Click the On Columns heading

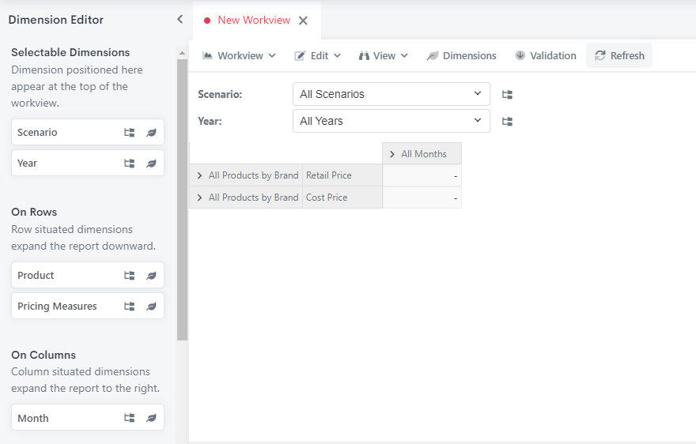[43, 355]
